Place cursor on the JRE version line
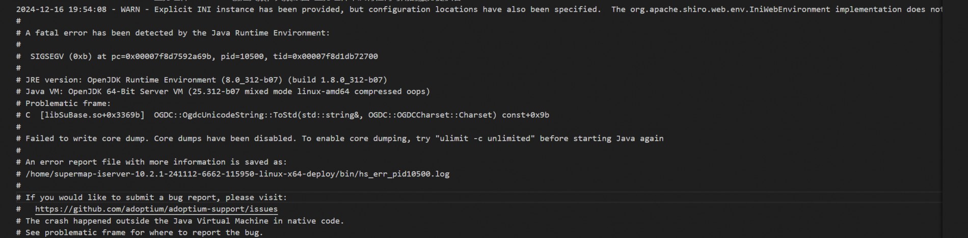The width and height of the screenshot is (968, 238). point(202,80)
